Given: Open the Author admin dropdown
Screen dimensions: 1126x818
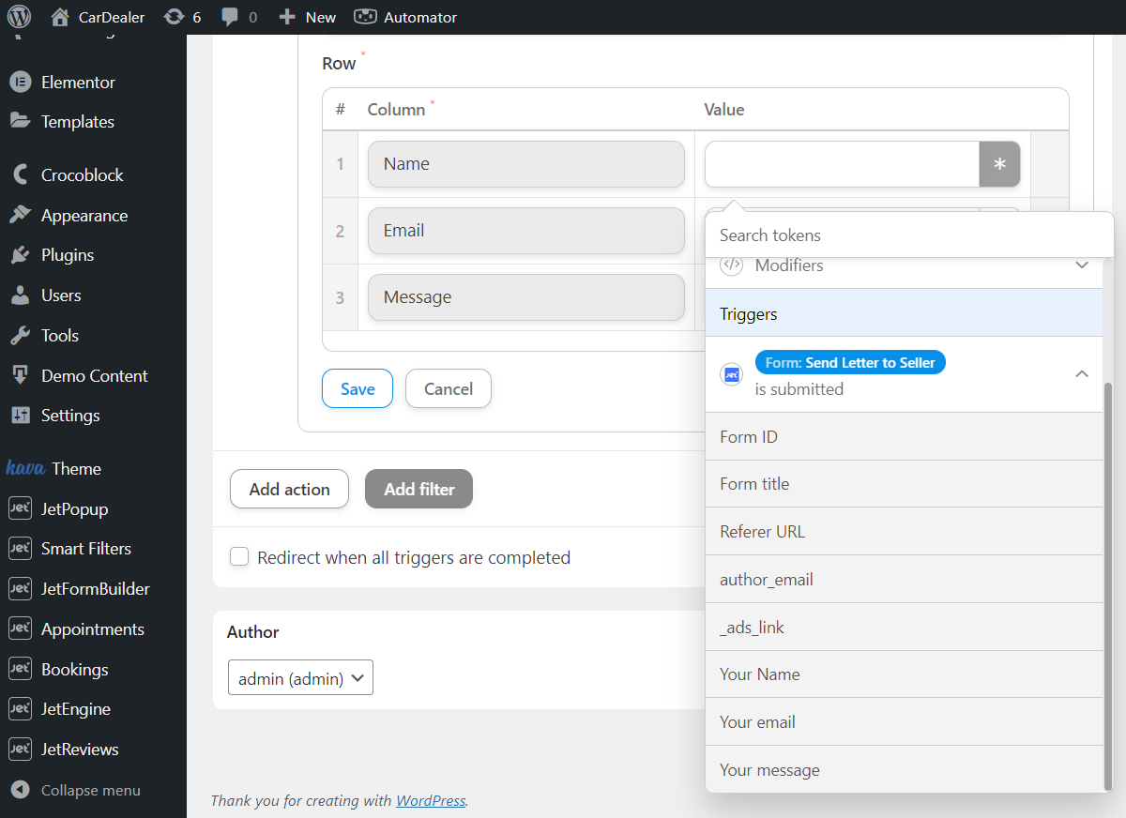Looking at the screenshot, I should (300, 678).
